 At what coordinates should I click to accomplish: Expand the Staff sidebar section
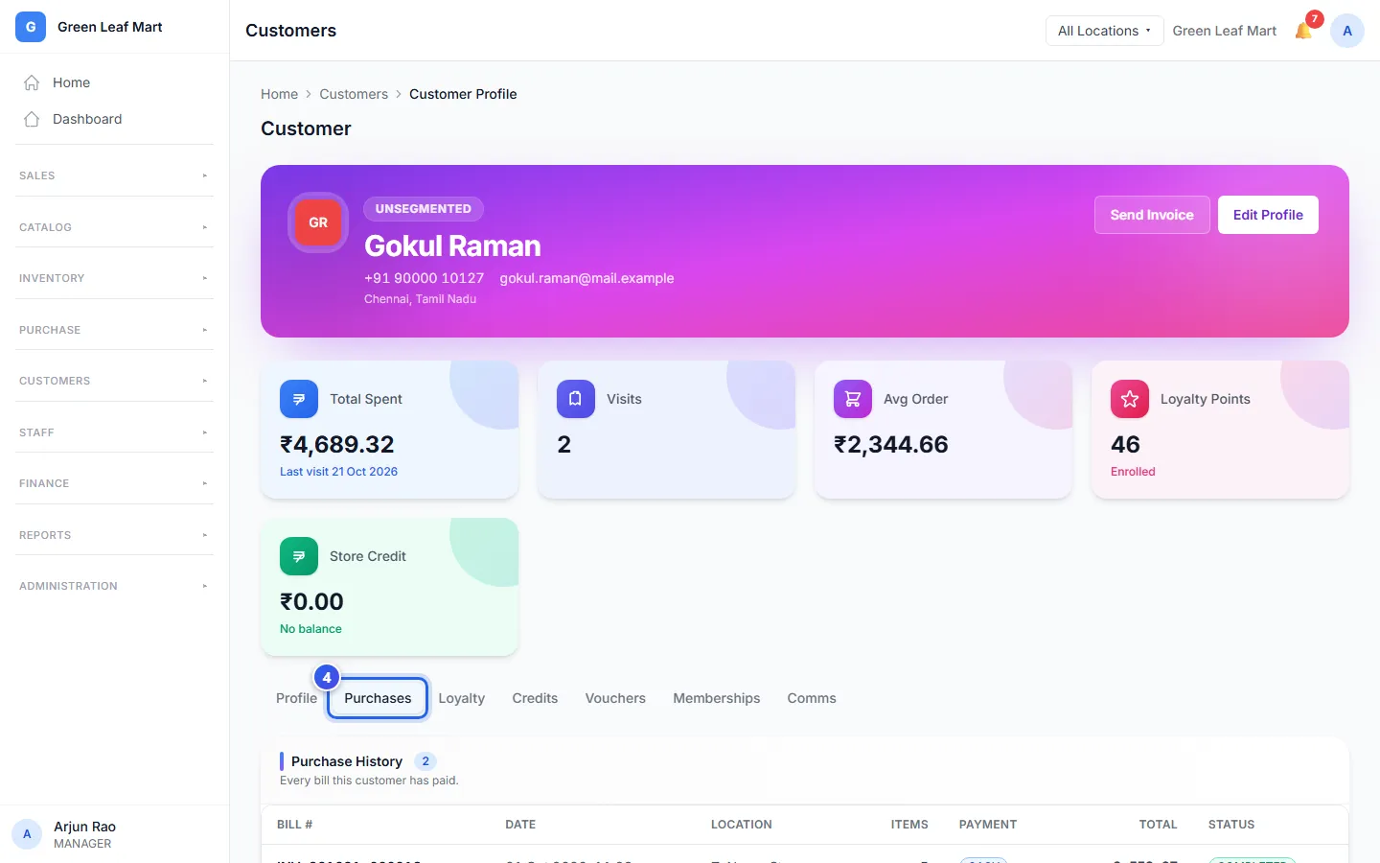tap(114, 432)
